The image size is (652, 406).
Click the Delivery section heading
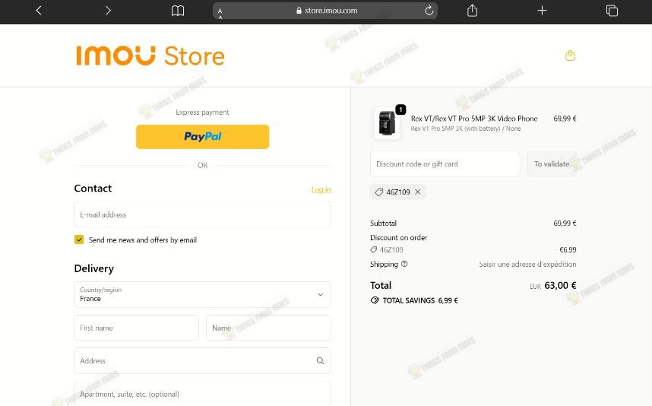[94, 268]
